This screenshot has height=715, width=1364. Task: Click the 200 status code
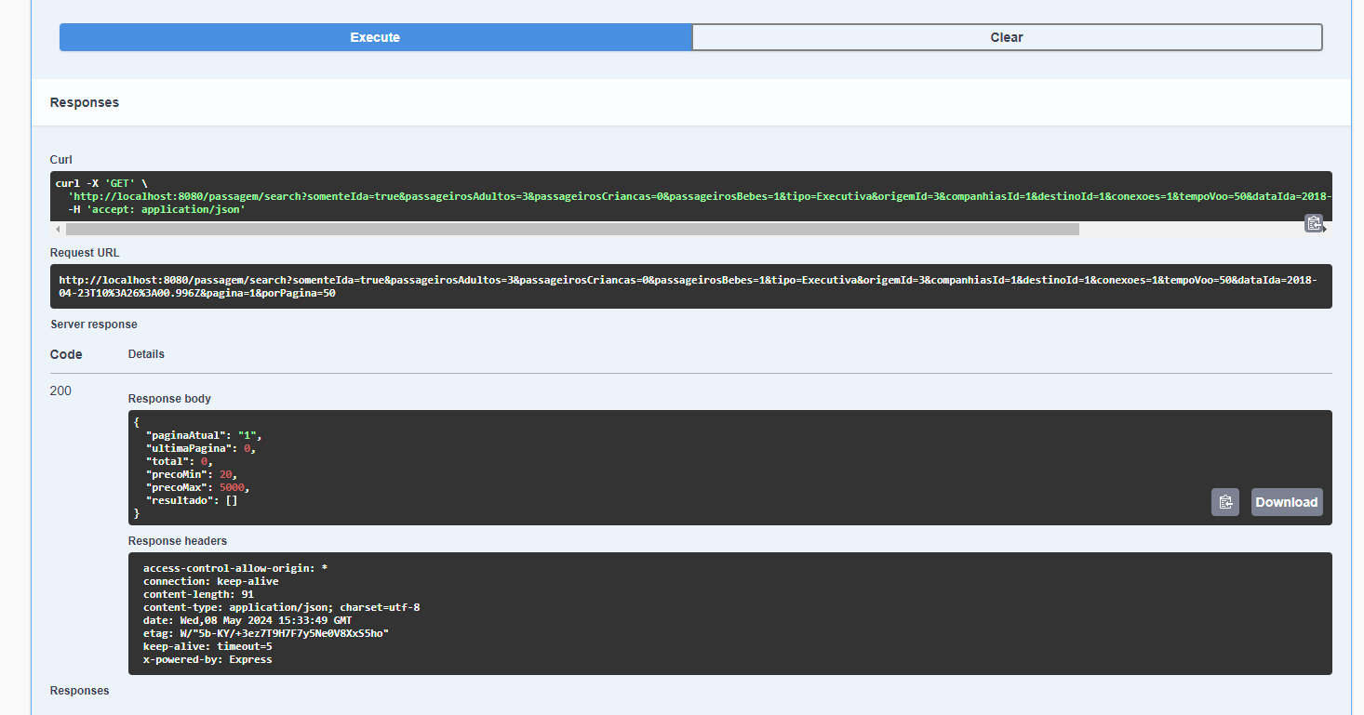[60, 391]
